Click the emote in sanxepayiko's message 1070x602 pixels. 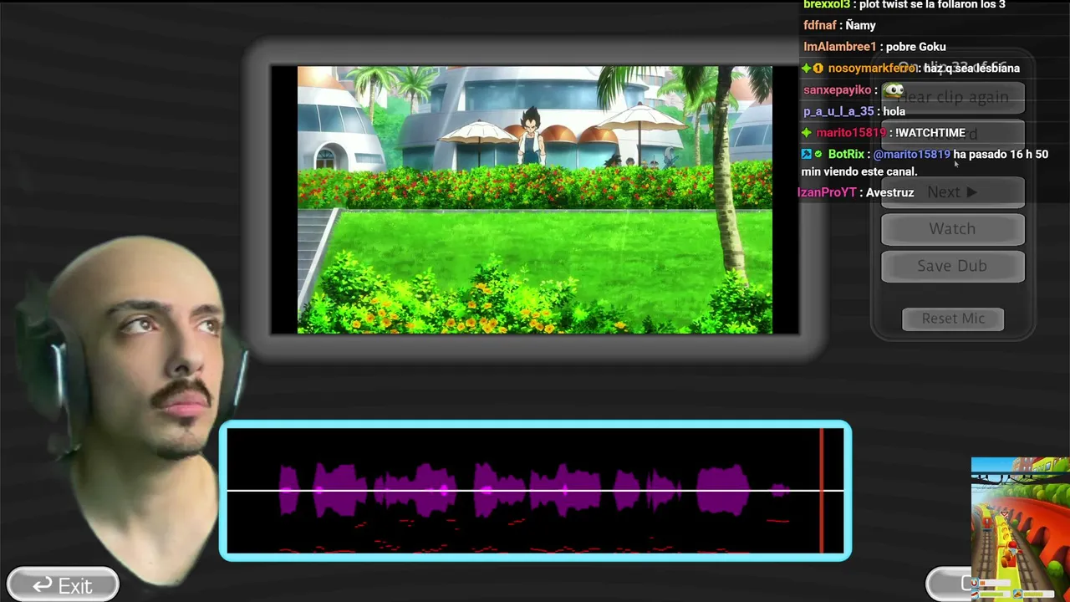tap(894, 89)
